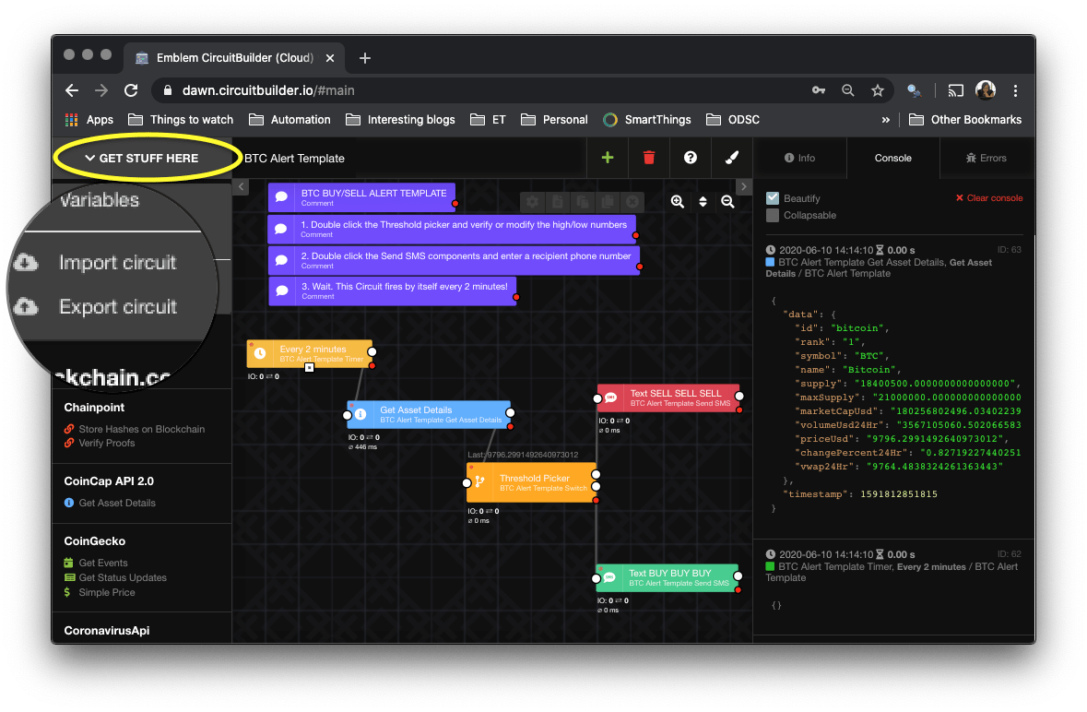Show hidden bookmarks with the double chevron
This screenshot has width=1087, height=712.
(x=885, y=120)
